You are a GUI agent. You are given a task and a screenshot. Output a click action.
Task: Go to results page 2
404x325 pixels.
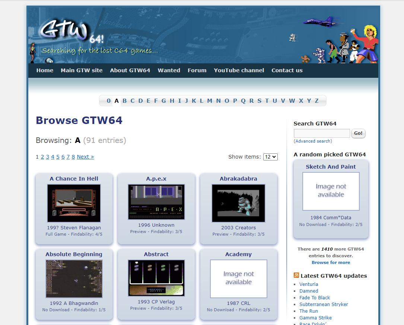42,157
